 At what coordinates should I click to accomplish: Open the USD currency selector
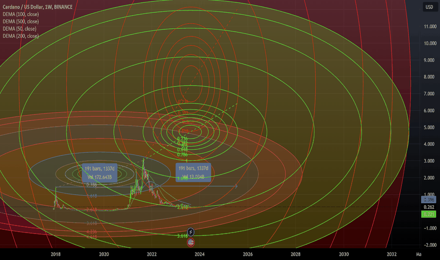point(429,7)
